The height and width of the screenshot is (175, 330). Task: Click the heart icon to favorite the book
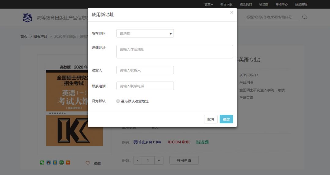click(x=88, y=163)
